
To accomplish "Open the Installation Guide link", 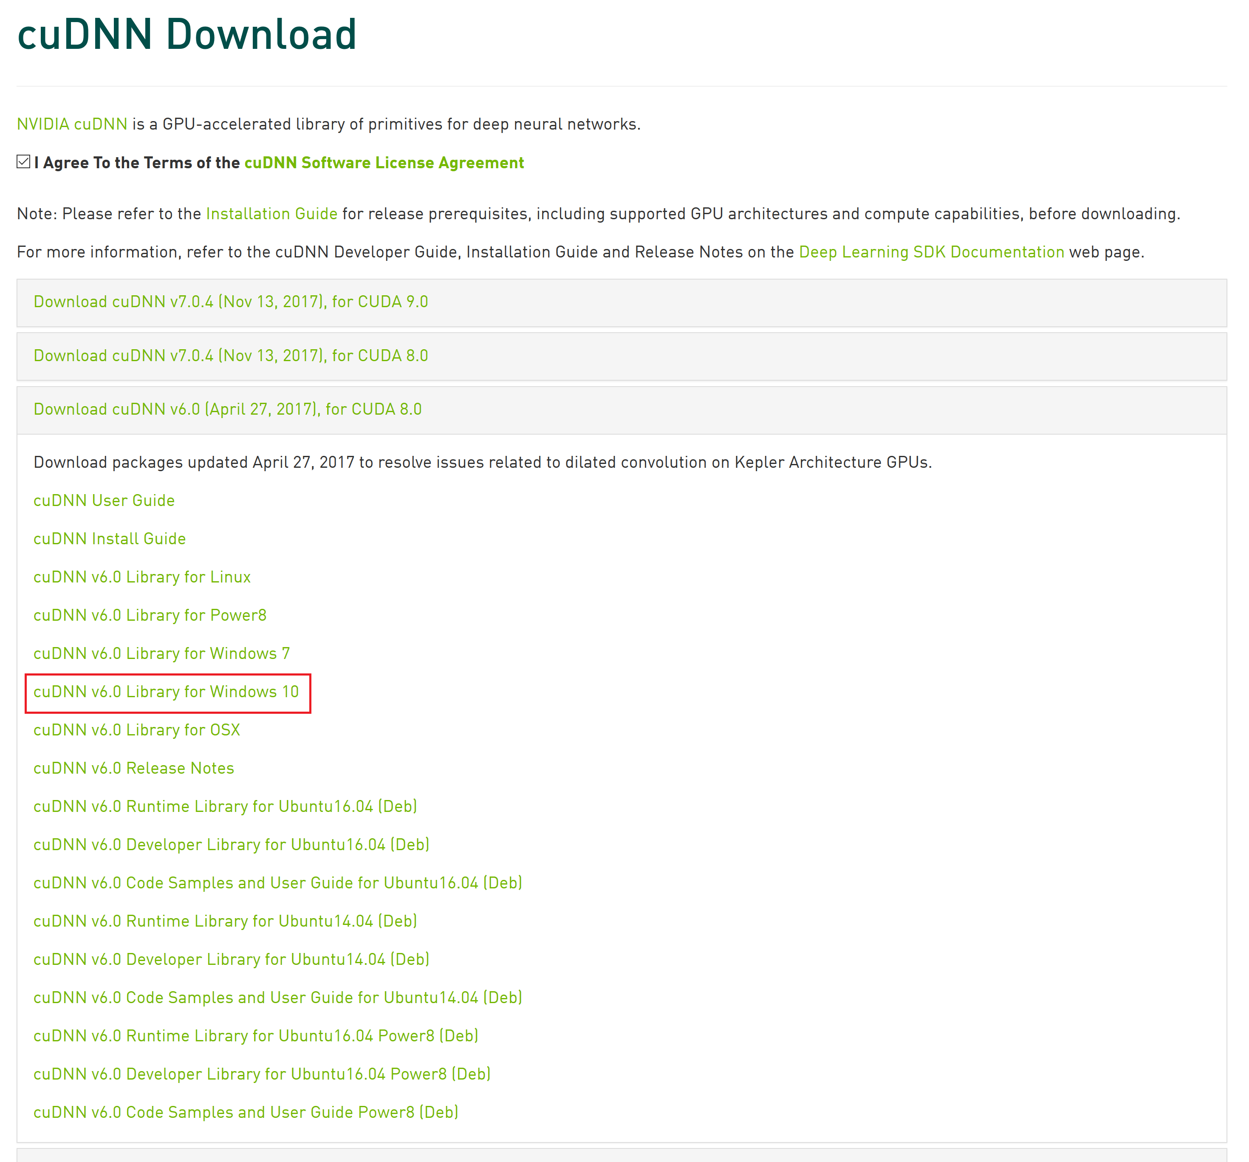I will [x=271, y=214].
